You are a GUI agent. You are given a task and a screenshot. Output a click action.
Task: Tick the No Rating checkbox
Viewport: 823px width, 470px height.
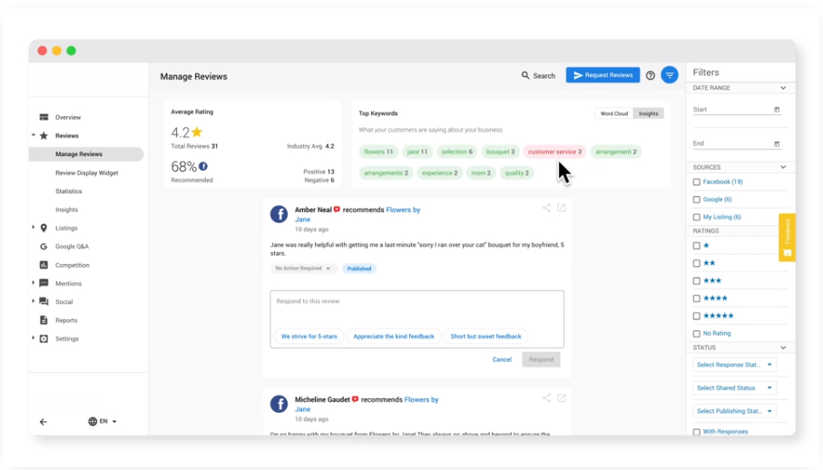point(697,334)
